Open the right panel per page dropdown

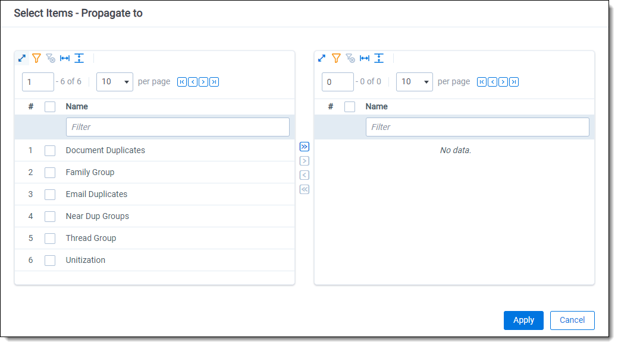click(x=415, y=82)
